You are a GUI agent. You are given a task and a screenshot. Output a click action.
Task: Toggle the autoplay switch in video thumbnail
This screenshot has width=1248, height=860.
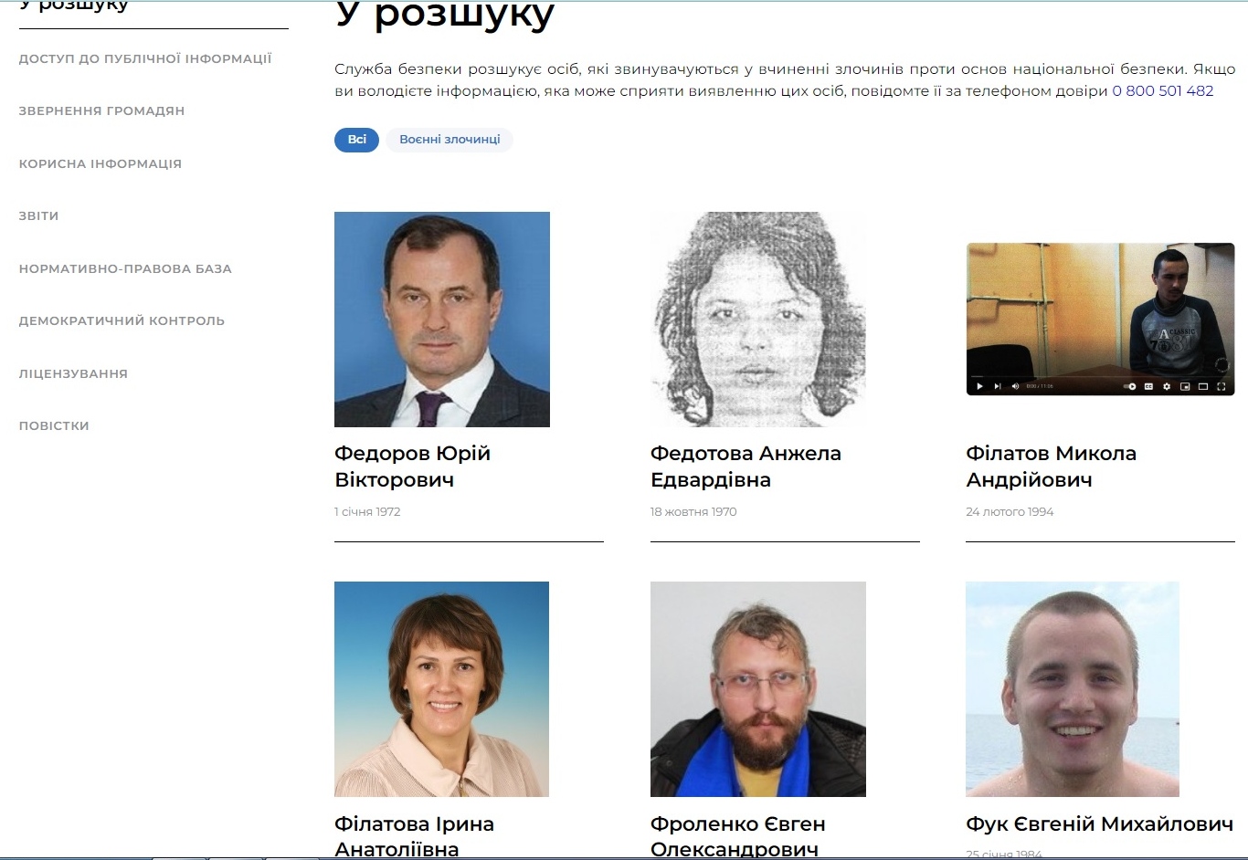(x=1129, y=386)
